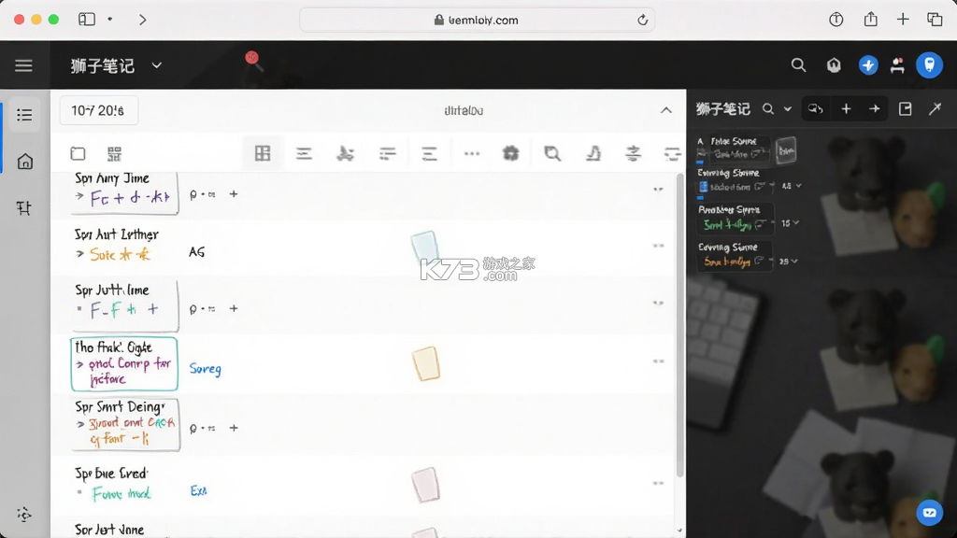Open the contacts icon with red dot
The width and height of the screenshot is (957, 538).
point(897,65)
